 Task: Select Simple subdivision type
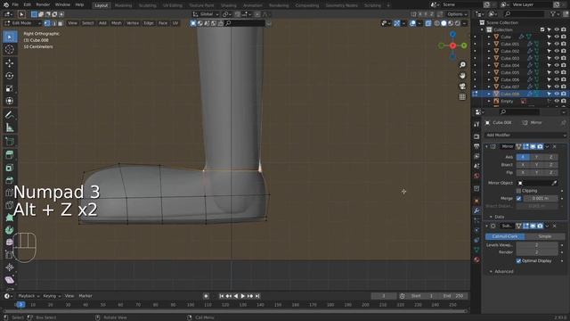pyautogui.click(x=545, y=236)
